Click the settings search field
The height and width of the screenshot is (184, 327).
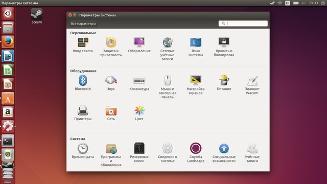click(243, 24)
